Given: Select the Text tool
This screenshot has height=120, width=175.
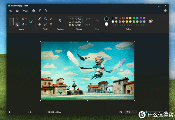Looking at the screenshot, I should coord(51,19).
